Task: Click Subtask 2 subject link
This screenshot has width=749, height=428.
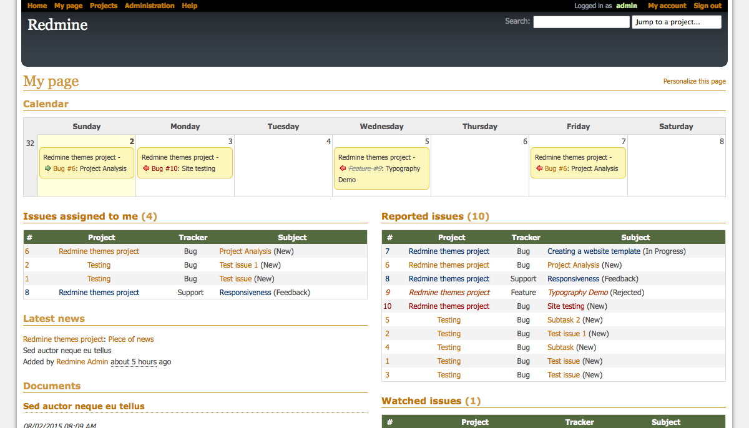Action: pyautogui.click(x=564, y=320)
